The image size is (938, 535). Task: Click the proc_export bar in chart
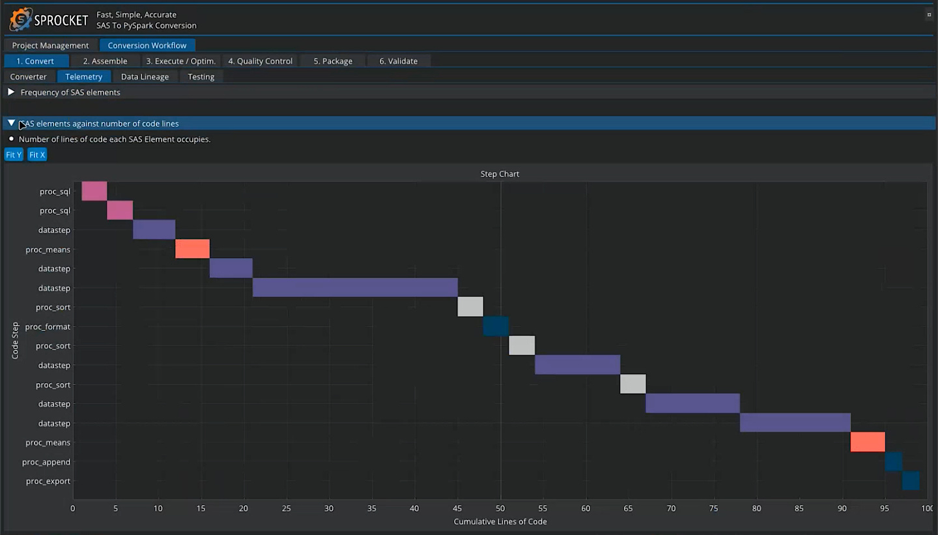pos(911,481)
